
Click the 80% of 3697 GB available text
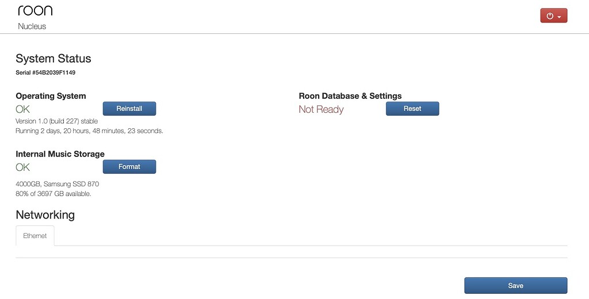click(x=53, y=194)
